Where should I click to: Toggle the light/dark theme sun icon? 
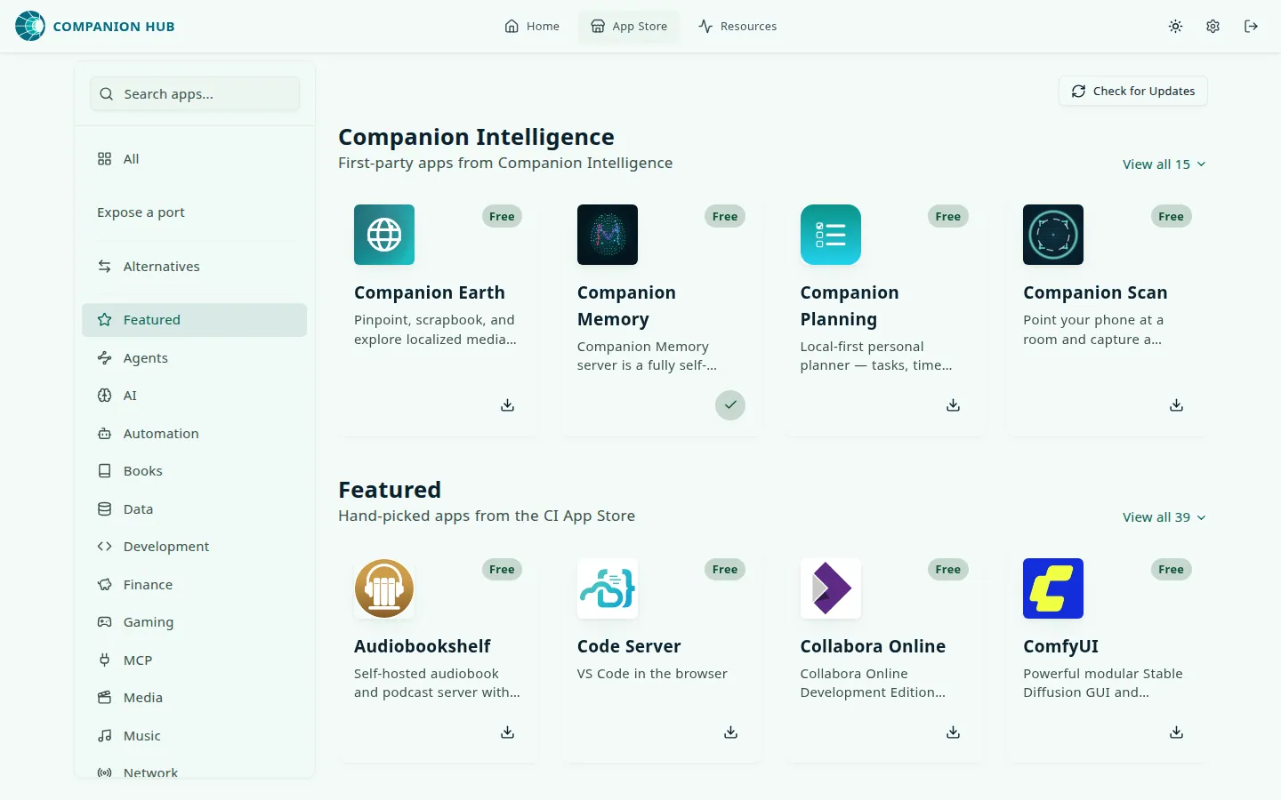[x=1175, y=27]
